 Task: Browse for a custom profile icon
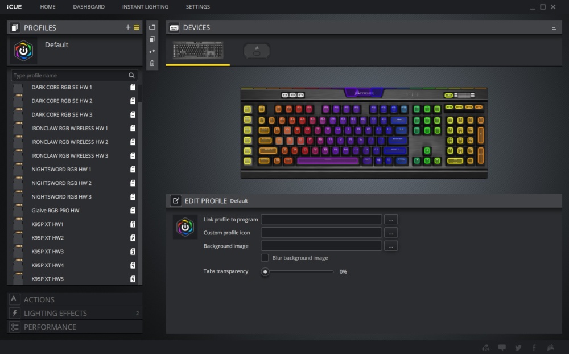(391, 233)
